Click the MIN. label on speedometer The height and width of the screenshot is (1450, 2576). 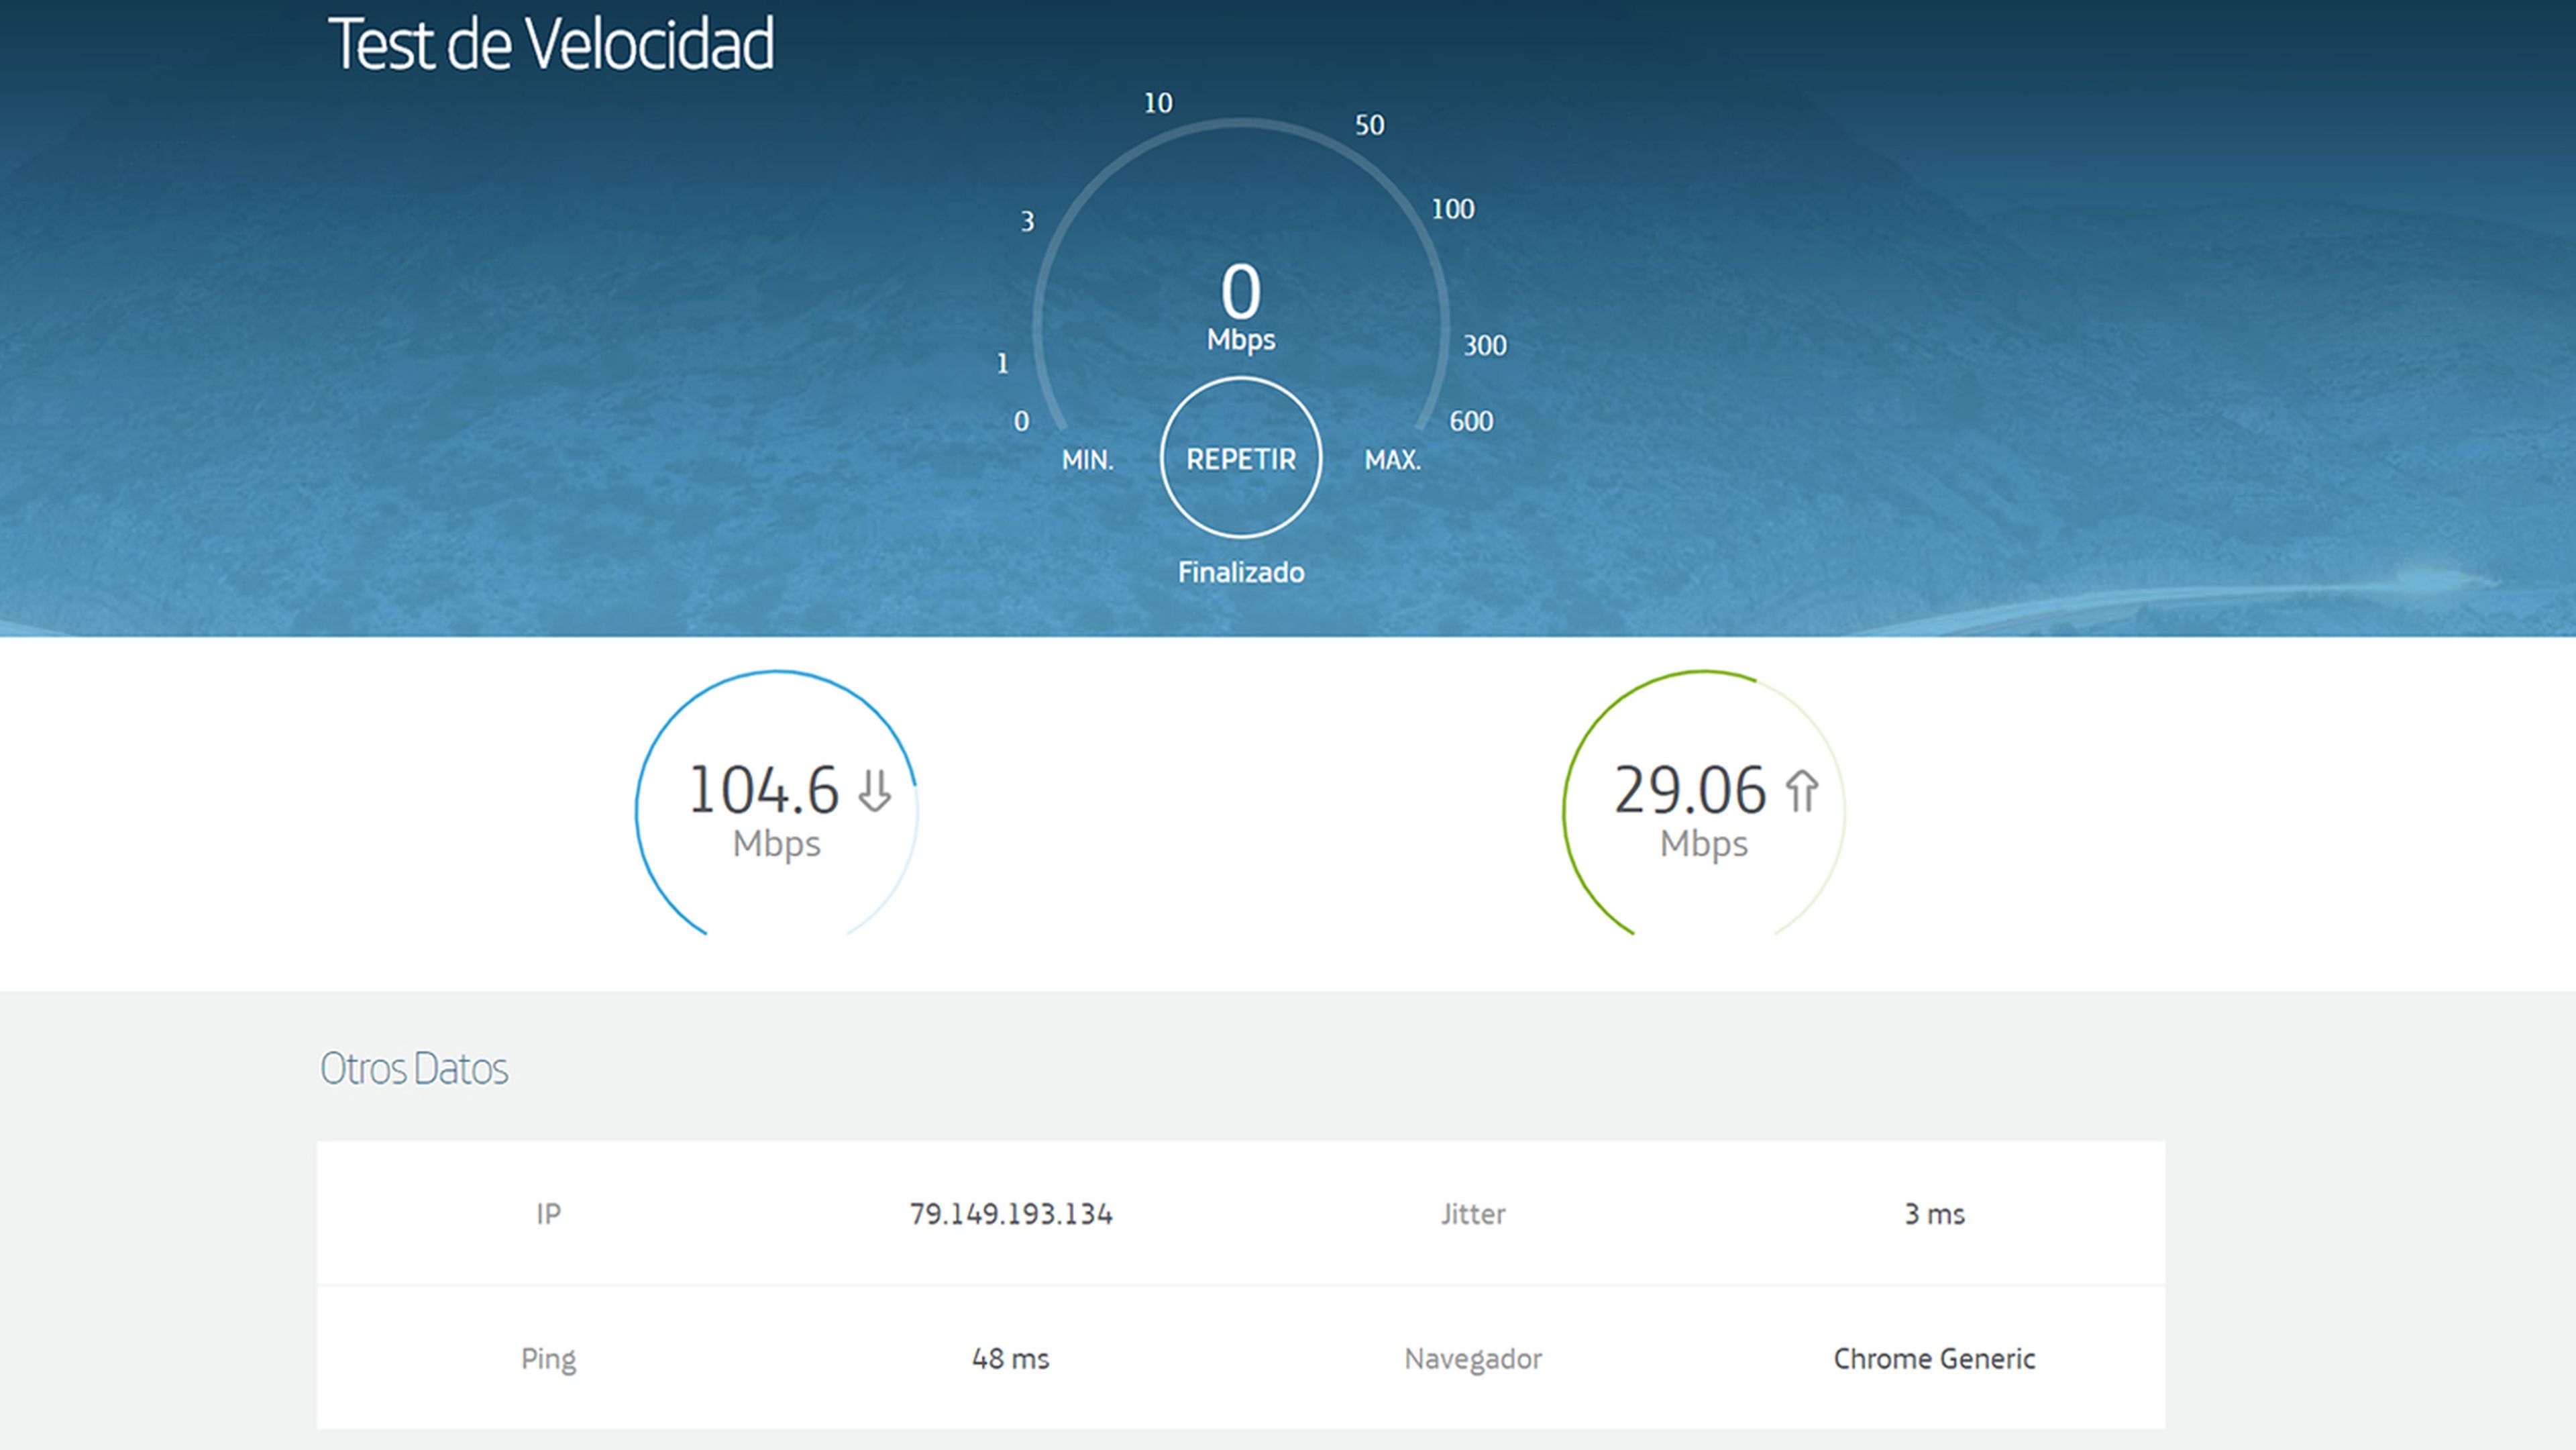point(1087,460)
